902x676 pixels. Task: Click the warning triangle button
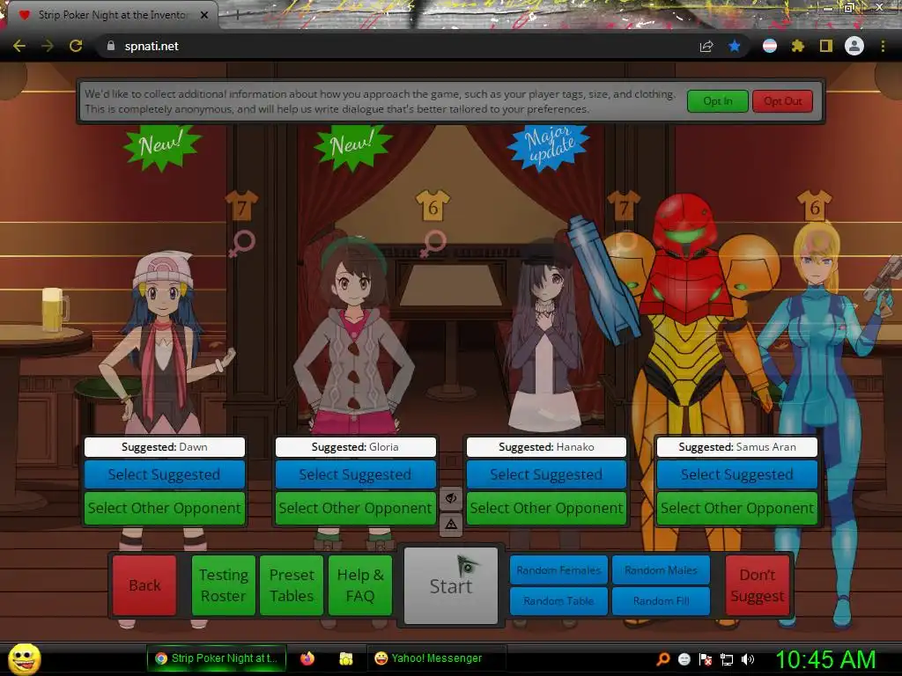(x=451, y=525)
